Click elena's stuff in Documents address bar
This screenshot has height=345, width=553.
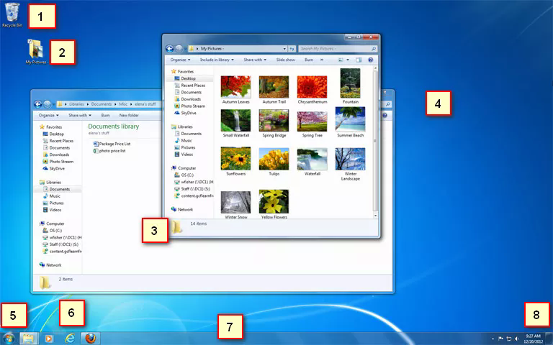point(145,104)
